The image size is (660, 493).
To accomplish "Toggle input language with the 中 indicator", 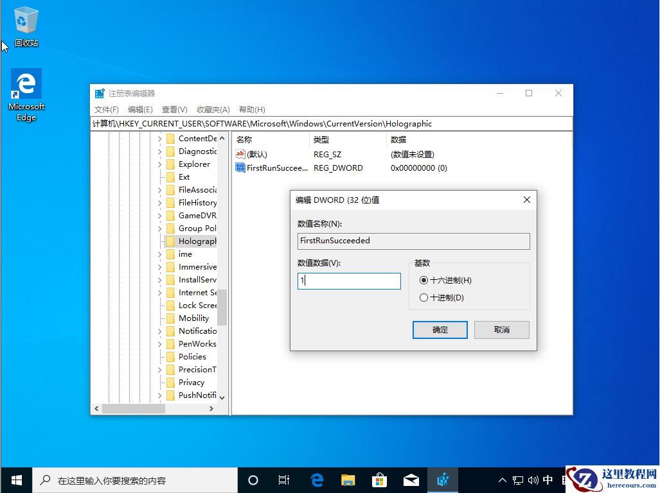I will point(548,480).
